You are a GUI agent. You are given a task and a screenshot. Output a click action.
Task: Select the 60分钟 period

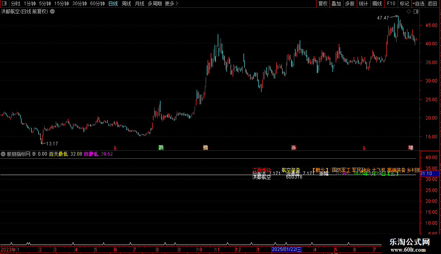click(x=98, y=4)
